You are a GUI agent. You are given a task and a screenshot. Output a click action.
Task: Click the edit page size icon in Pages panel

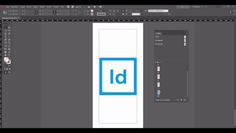178,100
